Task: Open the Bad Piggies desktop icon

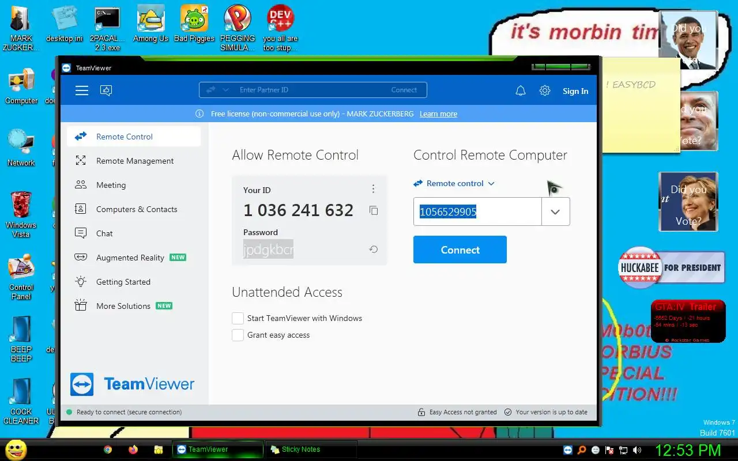Action: [194, 24]
